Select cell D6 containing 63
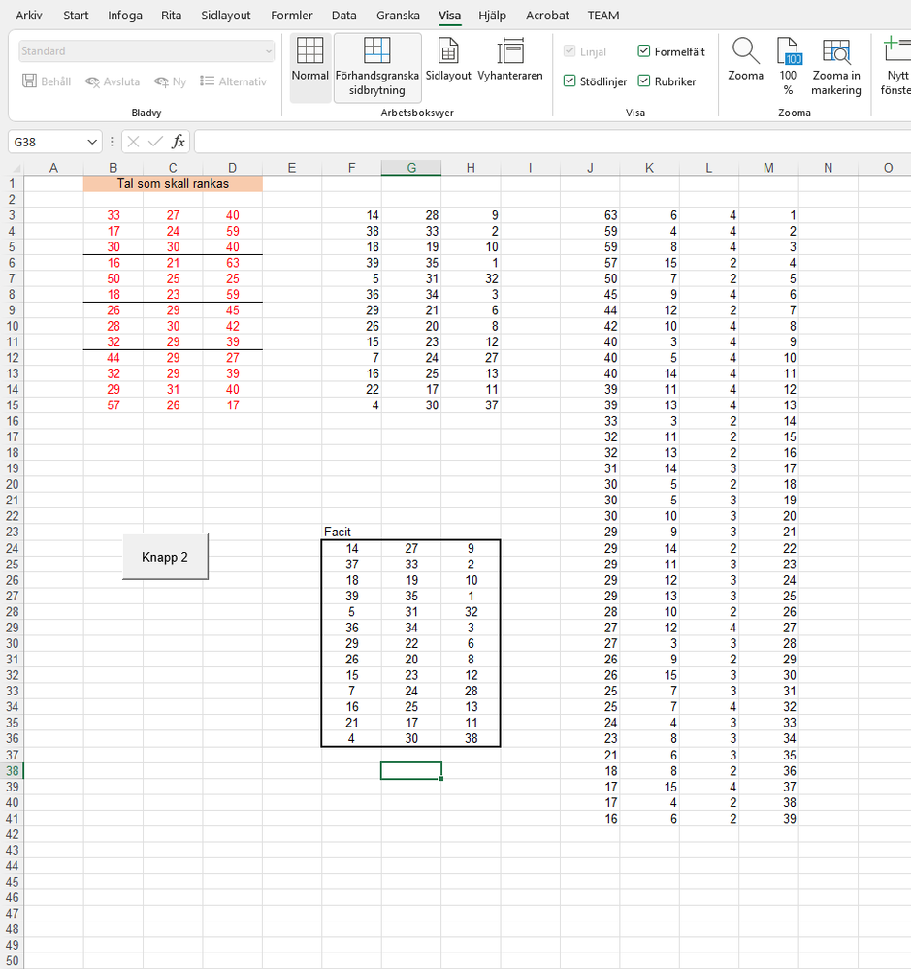 tap(233, 263)
